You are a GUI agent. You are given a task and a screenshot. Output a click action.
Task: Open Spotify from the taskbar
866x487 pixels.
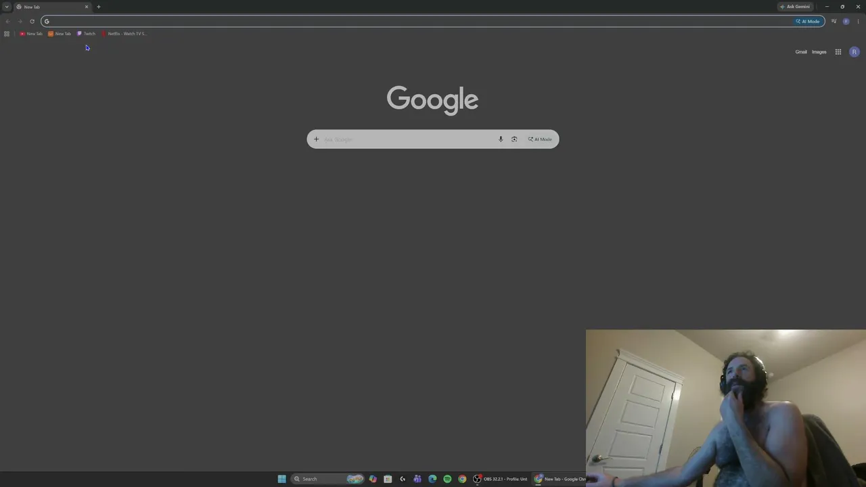(x=447, y=479)
